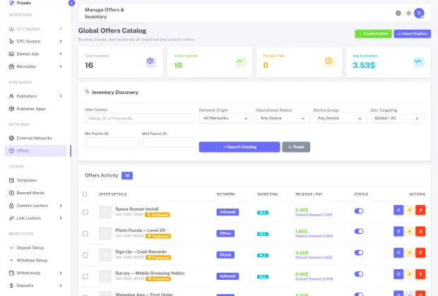438x296 pixels.
Task: Expand the Withdrawals menu
Action: pyautogui.click(x=35, y=273)
